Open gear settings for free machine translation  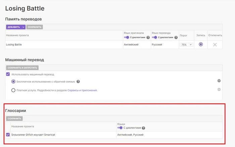pyautogui.click(x=219, y=81)
